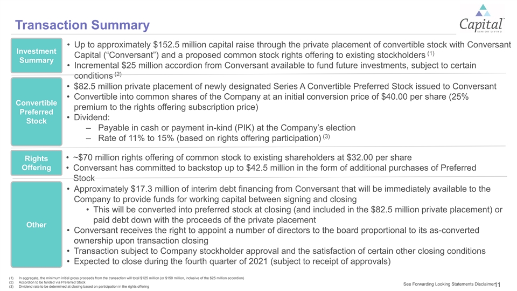Click footnote (2) Accordion funded via Preferred Stock
This screenshot has width=517, height=291.
47,282
